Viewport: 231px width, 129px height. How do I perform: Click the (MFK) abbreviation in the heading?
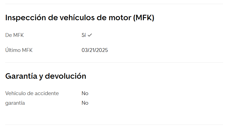143,18
